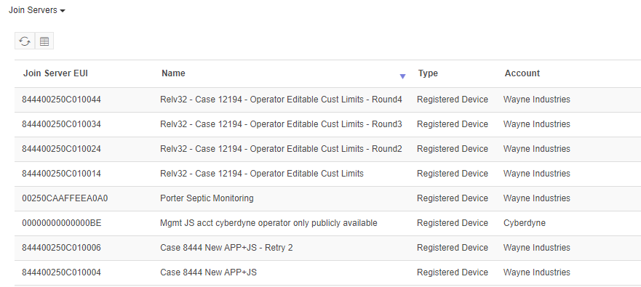Click Wayne Industries in the Round4 row
The height and width of the screenshot is (287, 641).
537,100
